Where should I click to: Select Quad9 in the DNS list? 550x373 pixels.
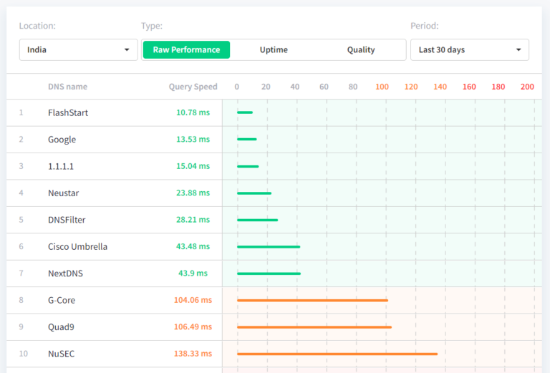tap(61, 327)
